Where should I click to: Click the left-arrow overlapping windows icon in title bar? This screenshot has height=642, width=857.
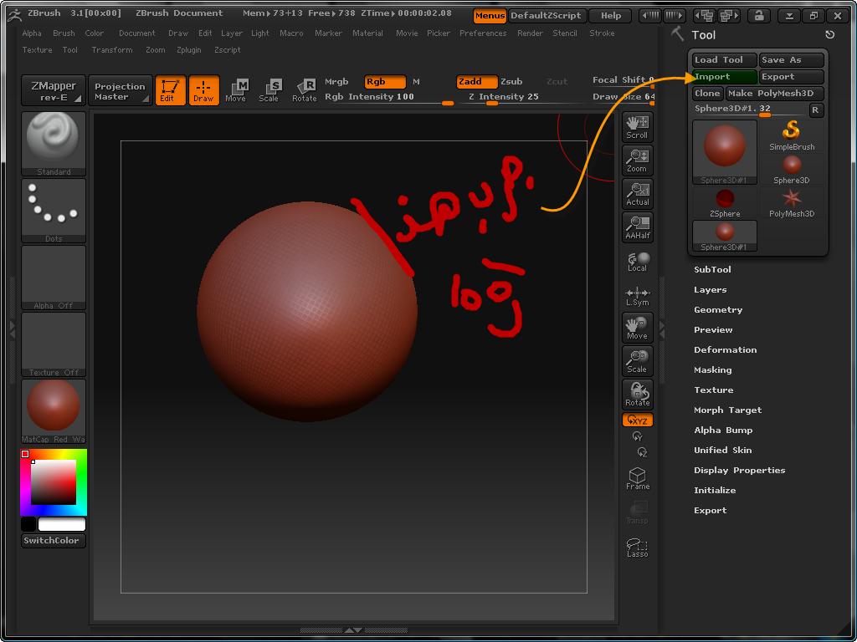click(706, 15)
